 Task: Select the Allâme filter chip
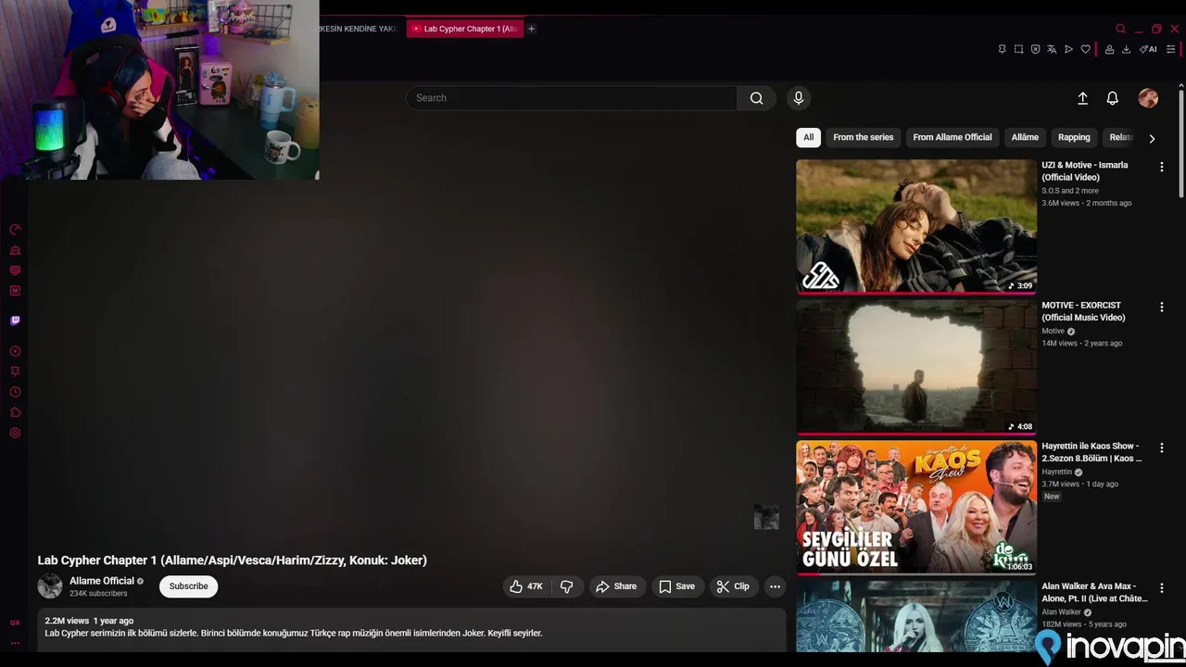tap(1025, 137)
